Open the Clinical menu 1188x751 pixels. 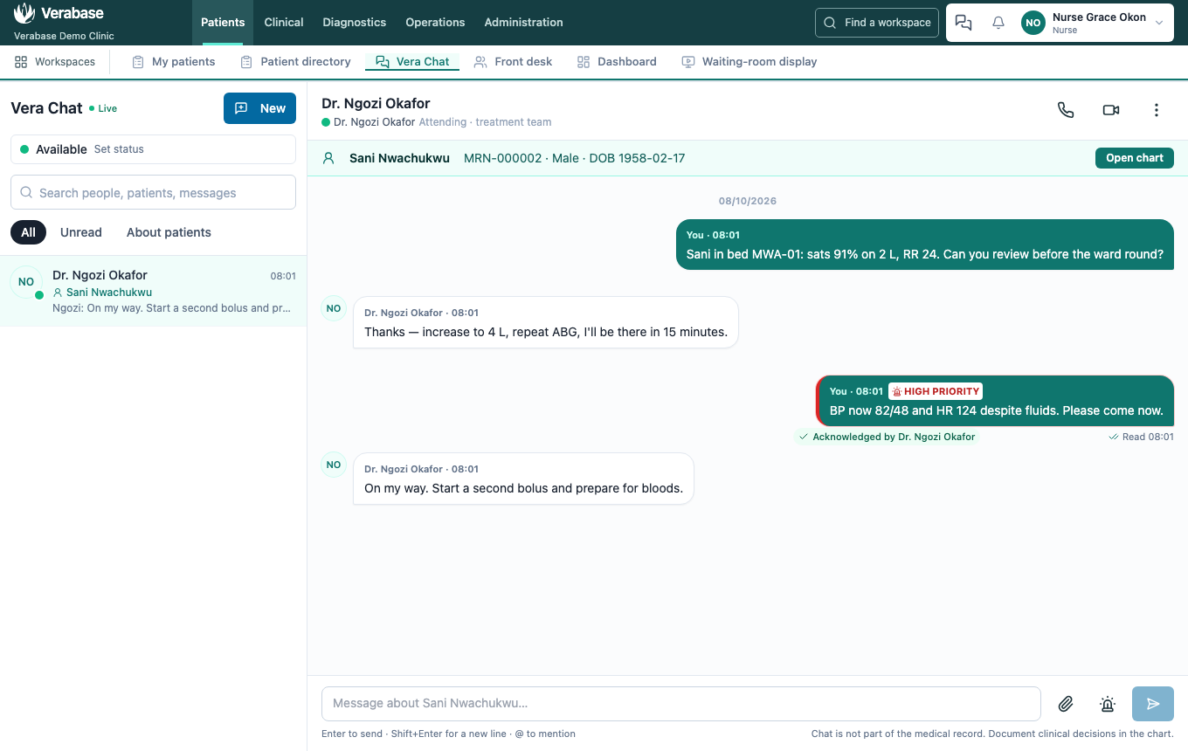(284, 23)
